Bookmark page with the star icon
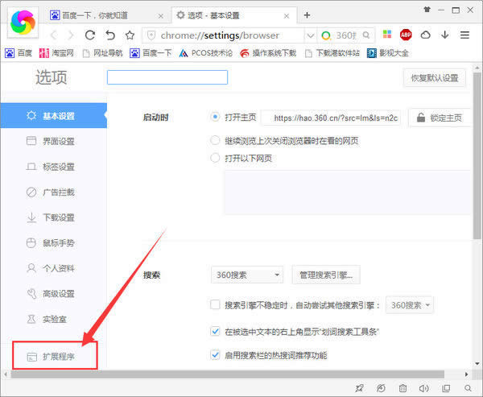Screen dimensions: 483x397 (x=130, y=35)
